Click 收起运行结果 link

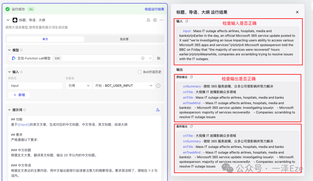coord(154,9)
